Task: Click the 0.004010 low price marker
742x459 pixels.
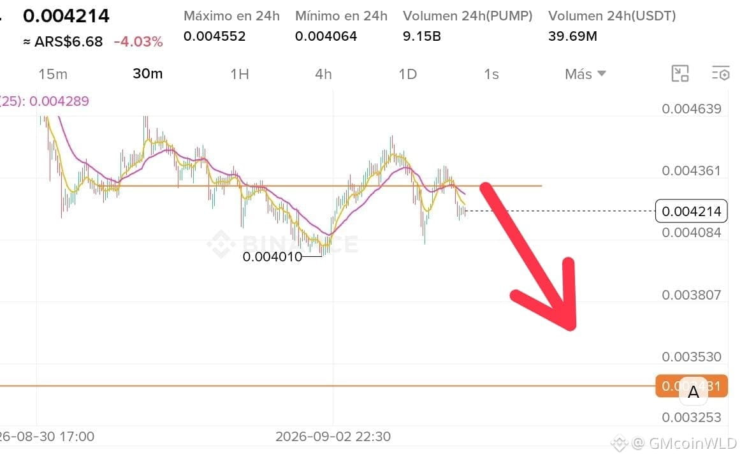Action: (x=272, y=257)
